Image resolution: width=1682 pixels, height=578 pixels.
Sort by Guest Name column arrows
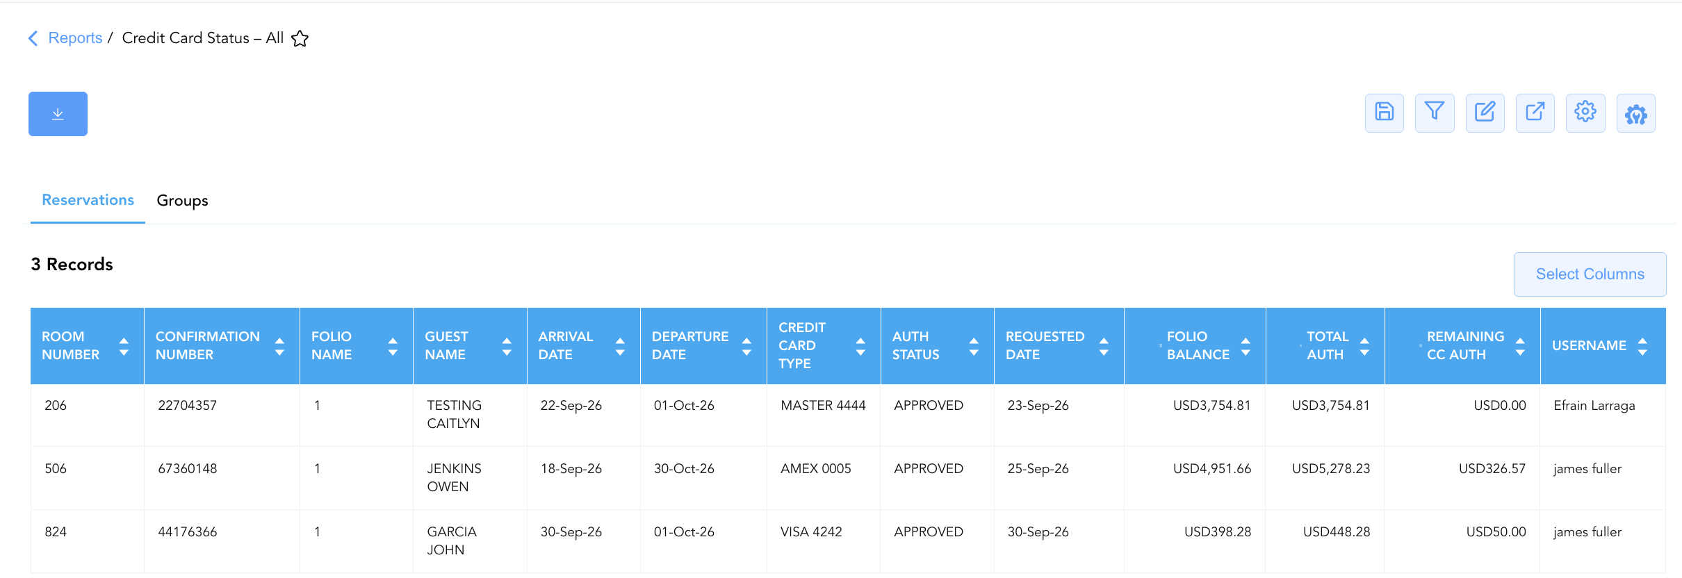pyautogui.click(x=507, y=346)
